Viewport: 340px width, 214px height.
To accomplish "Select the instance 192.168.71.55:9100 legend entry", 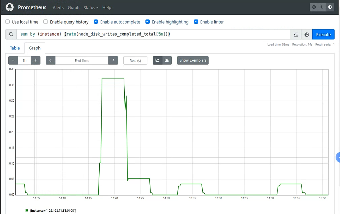I will click(53, 211).
